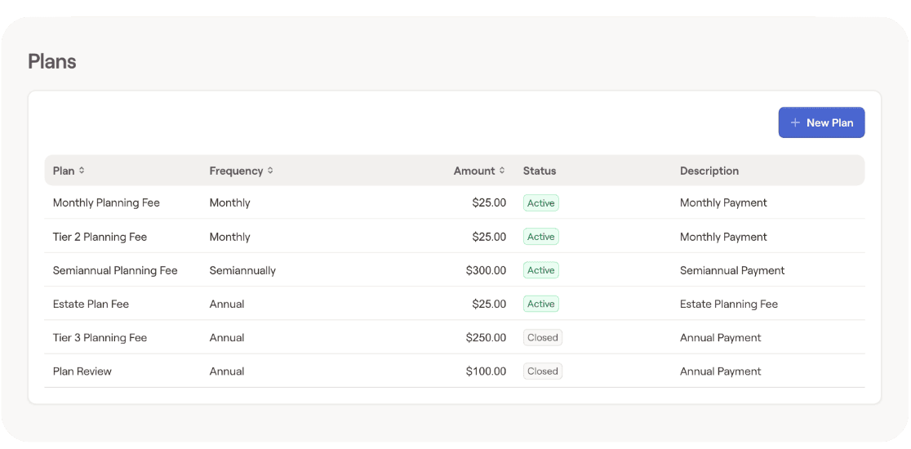The height and width of the screenshot is (449, 911).
Task: Click $25.00 amount for Estate Plan Fee
Action: [x=489, y=305]
